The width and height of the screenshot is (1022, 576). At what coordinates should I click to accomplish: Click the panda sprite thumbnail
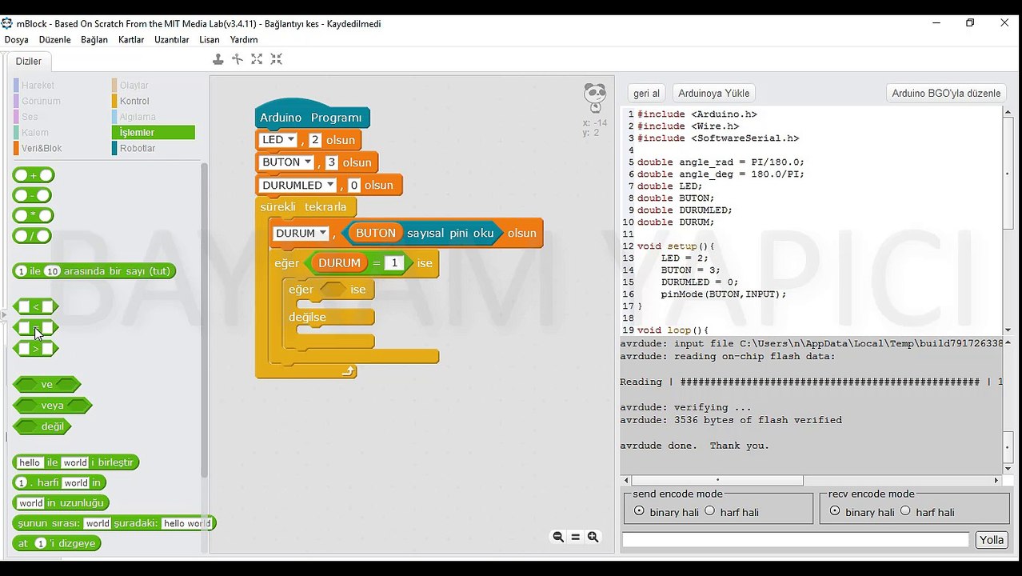(x=595, y=98)
